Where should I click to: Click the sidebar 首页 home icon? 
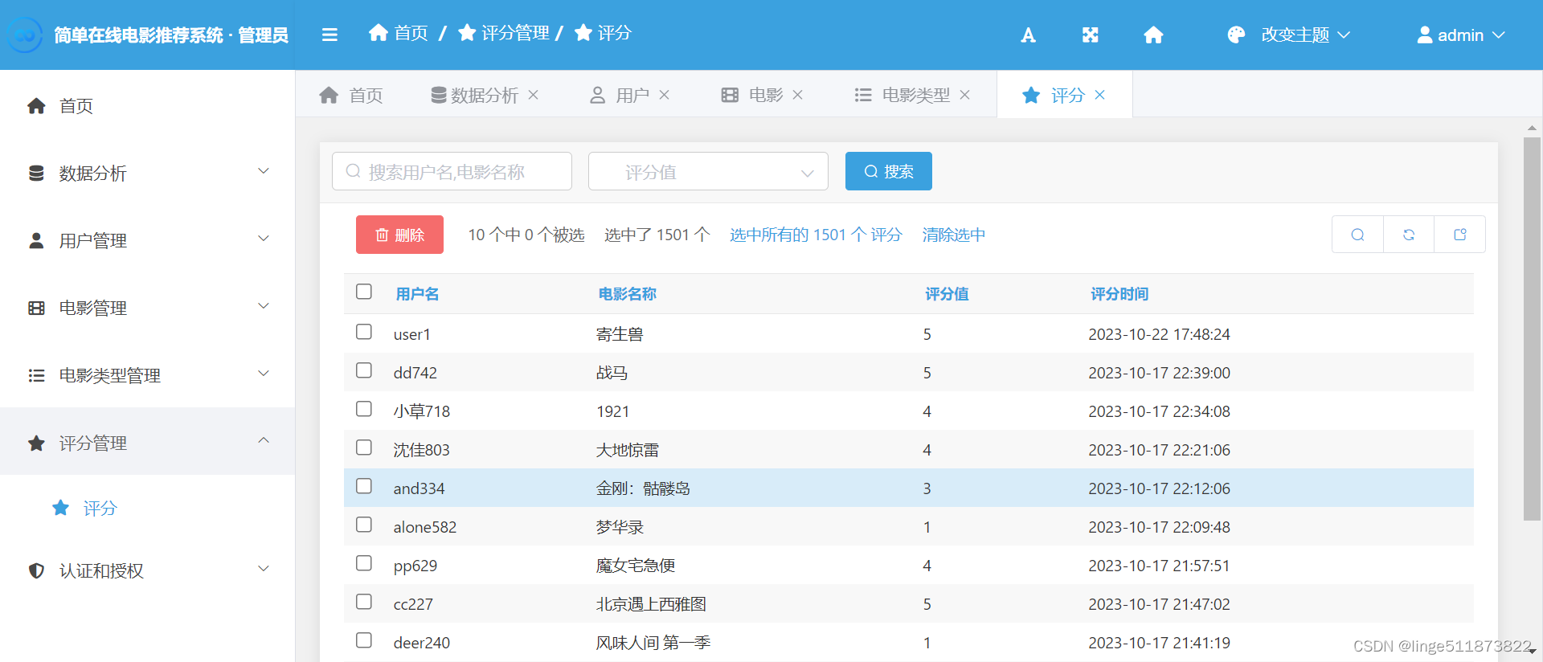[36, 106]
